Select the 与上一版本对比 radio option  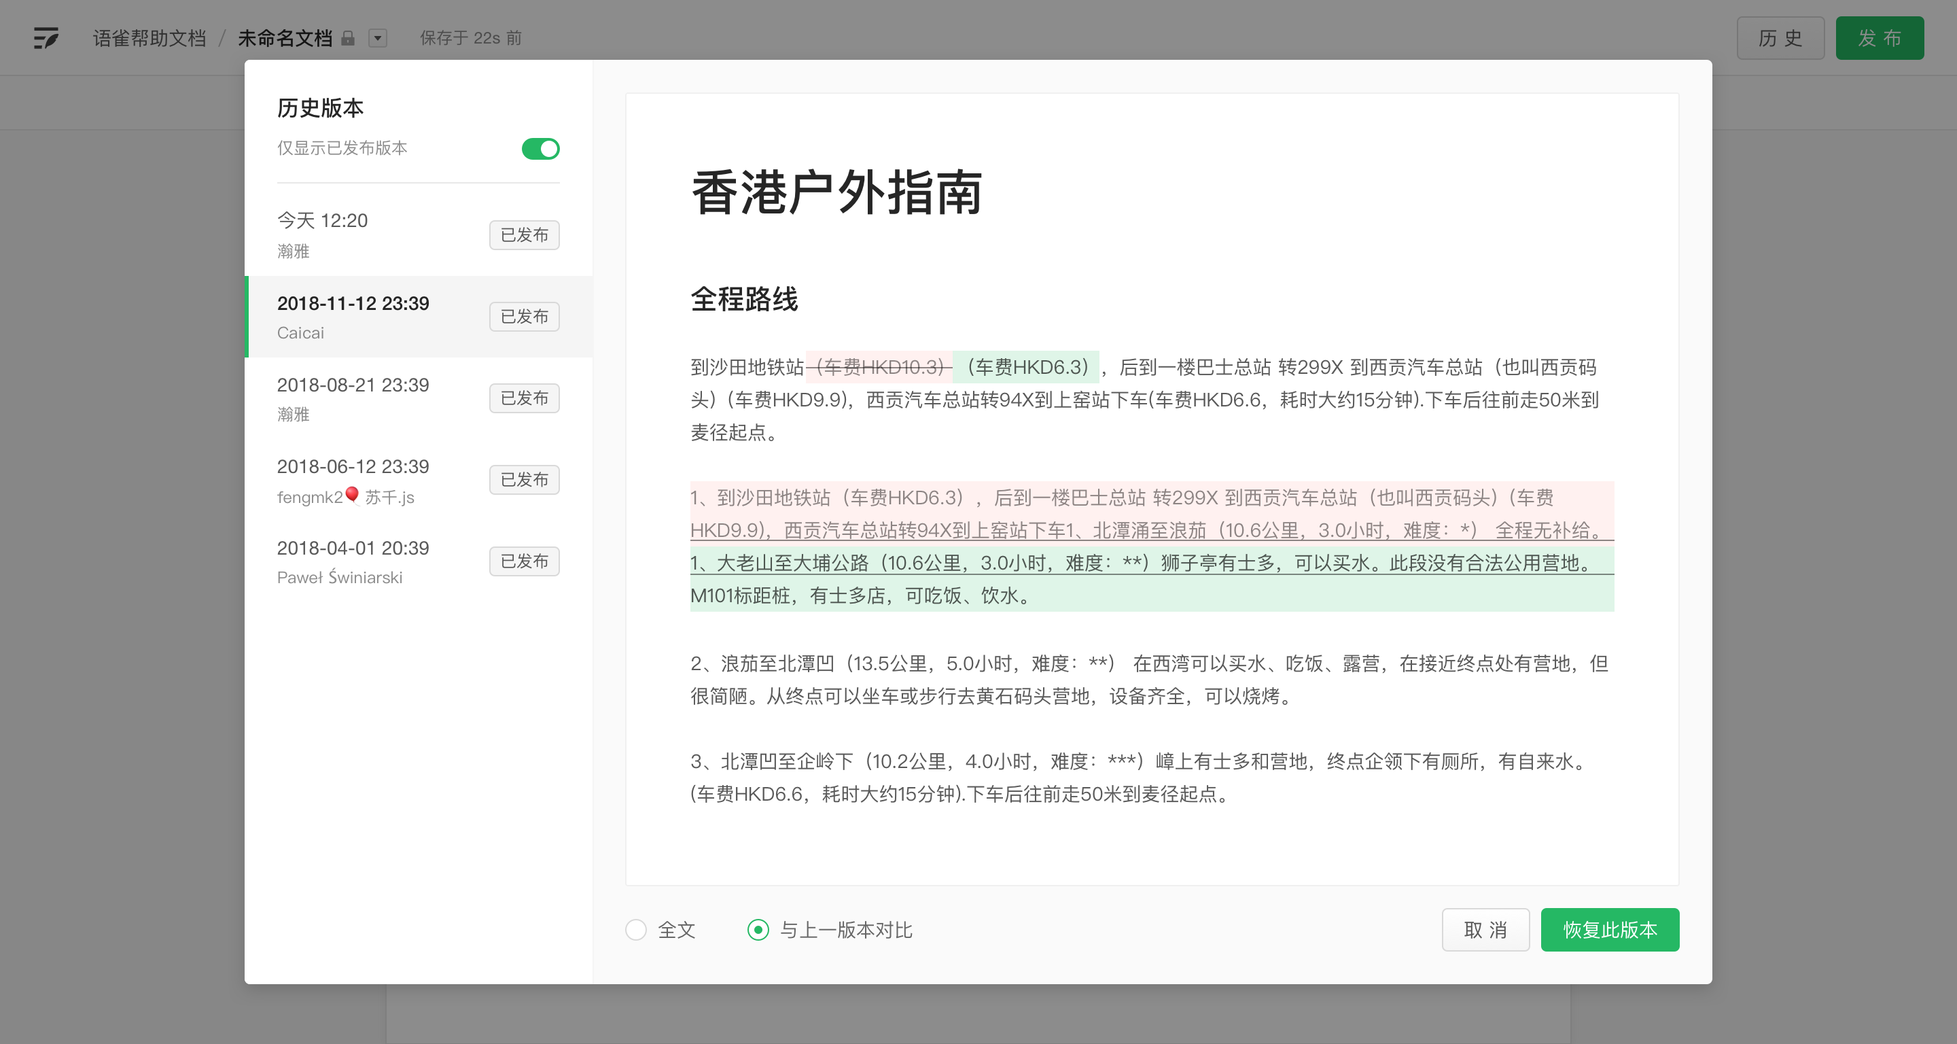click(758, 929)
